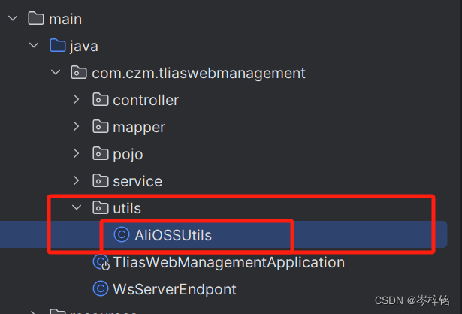Expand the controller package arrow
The image size is (462, 314).
point(77,100)
